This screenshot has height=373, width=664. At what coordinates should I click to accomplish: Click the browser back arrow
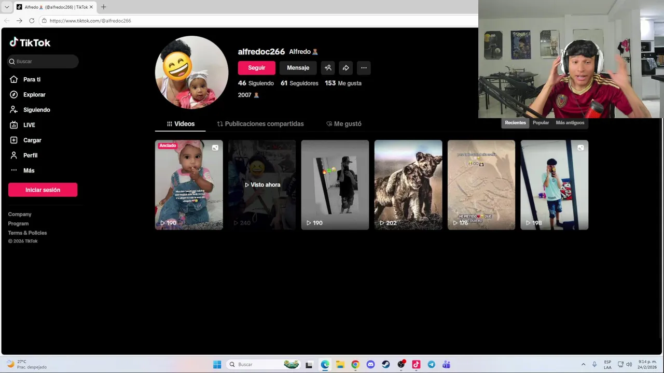pos(7,21)
